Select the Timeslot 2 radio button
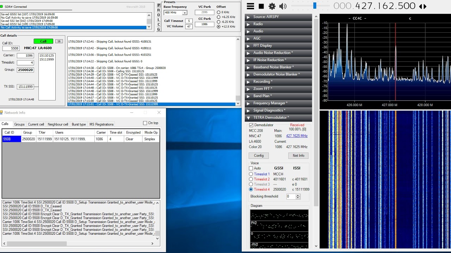 pos(251,179)
